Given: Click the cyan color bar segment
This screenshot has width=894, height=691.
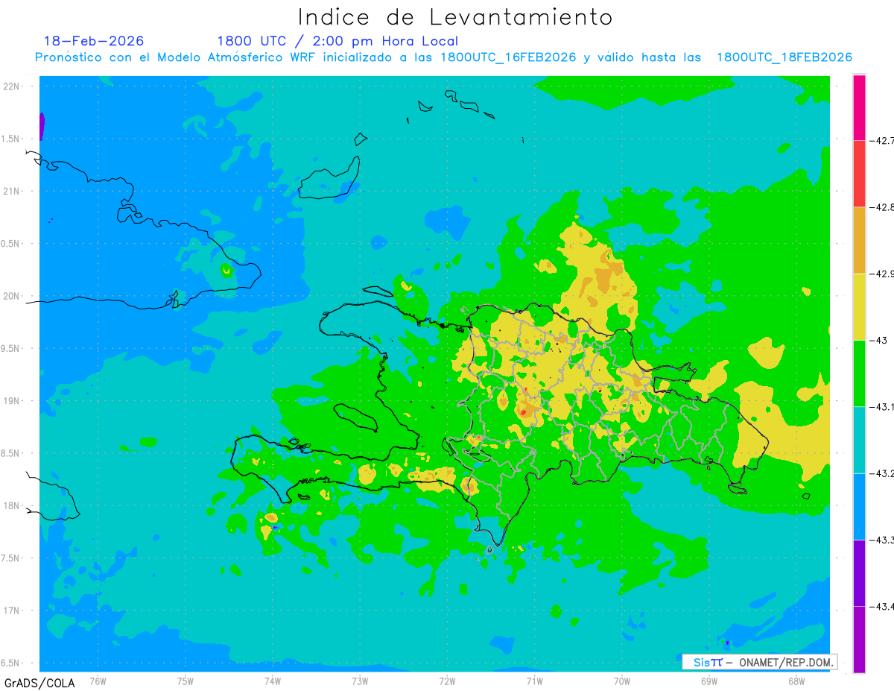Looking at the screenshot, I should point(859,440).
